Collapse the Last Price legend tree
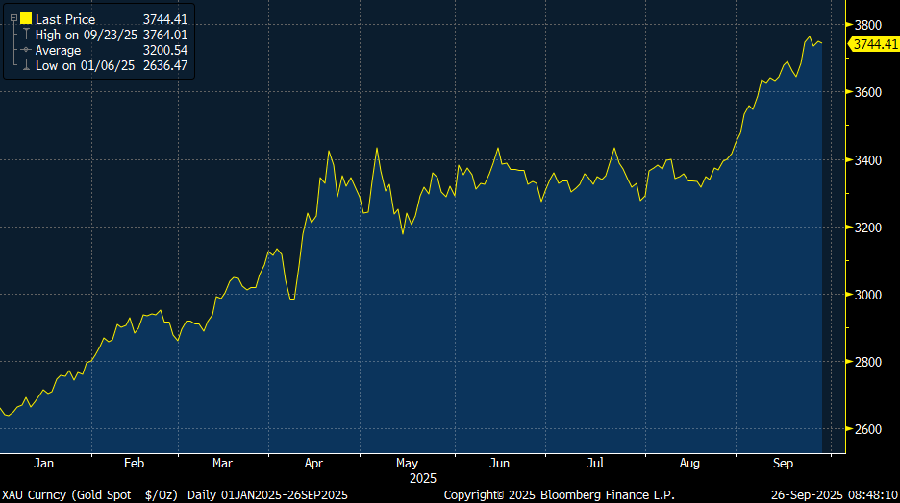This screenshot has width=900, height=503. coord(13,19)
